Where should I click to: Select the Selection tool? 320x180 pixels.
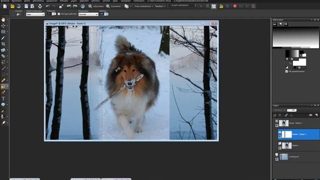point(3,31)
